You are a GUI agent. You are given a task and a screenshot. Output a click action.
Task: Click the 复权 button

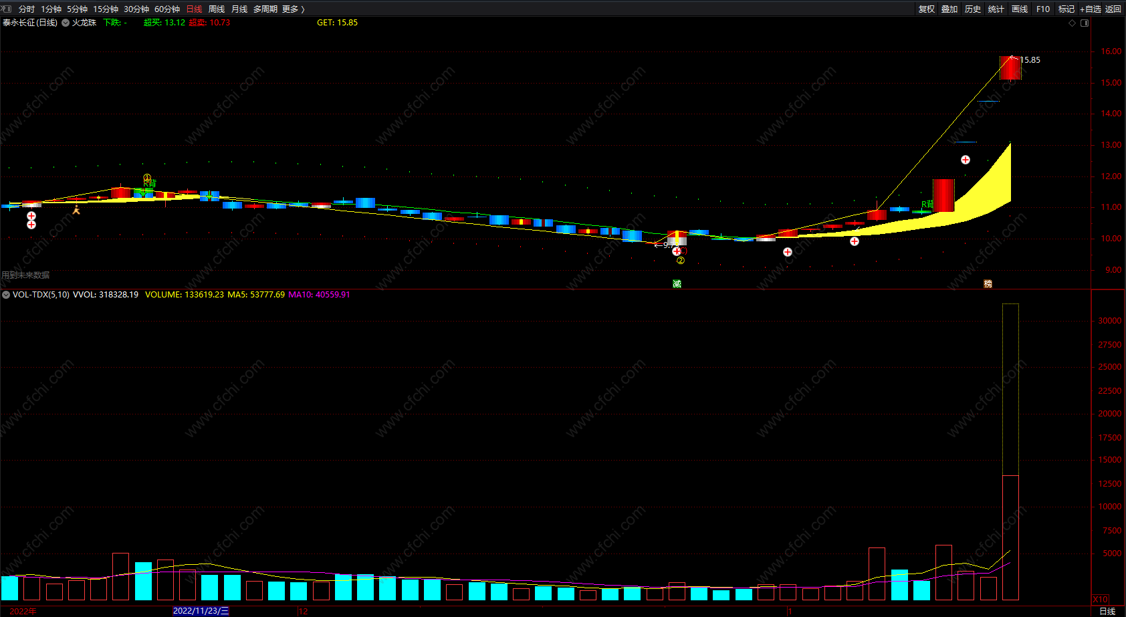coord(927,9)
